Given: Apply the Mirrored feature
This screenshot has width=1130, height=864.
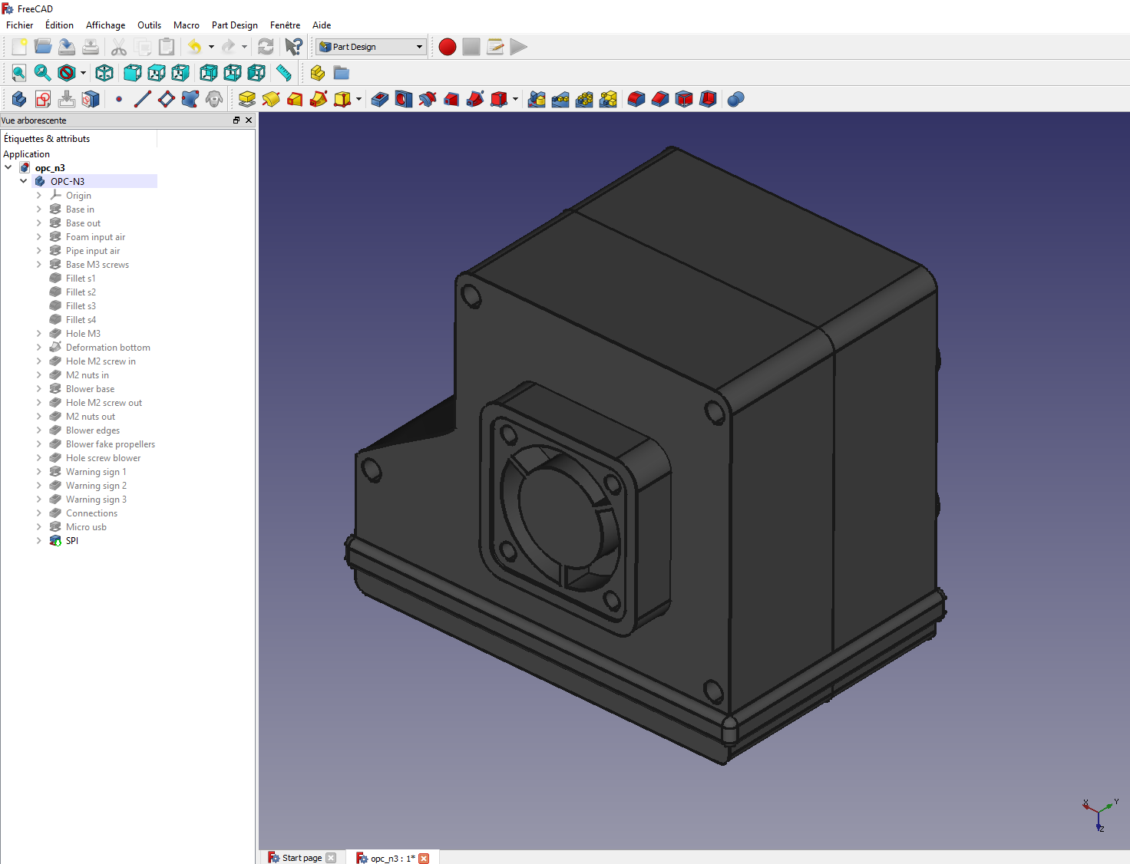Looking at the screenshot, I should [x=537, y=99].
